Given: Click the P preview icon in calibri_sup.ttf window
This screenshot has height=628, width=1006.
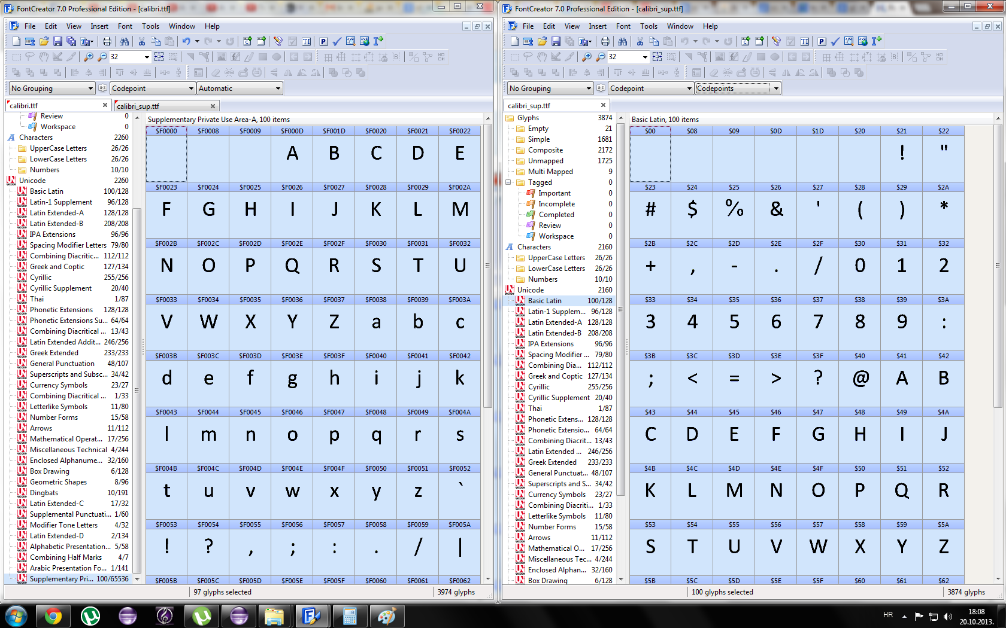Looking at the screenshot, I should point(822,41).
